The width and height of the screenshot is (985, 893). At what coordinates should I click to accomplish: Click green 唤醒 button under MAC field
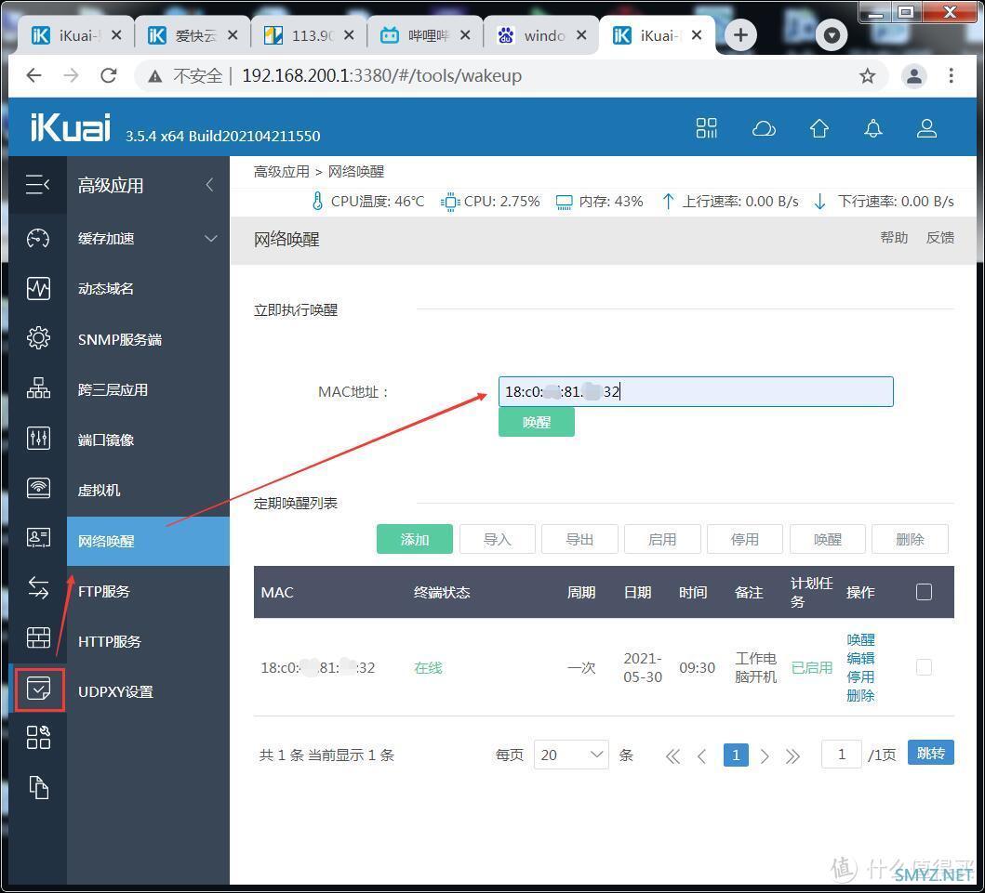coord(537,422)
